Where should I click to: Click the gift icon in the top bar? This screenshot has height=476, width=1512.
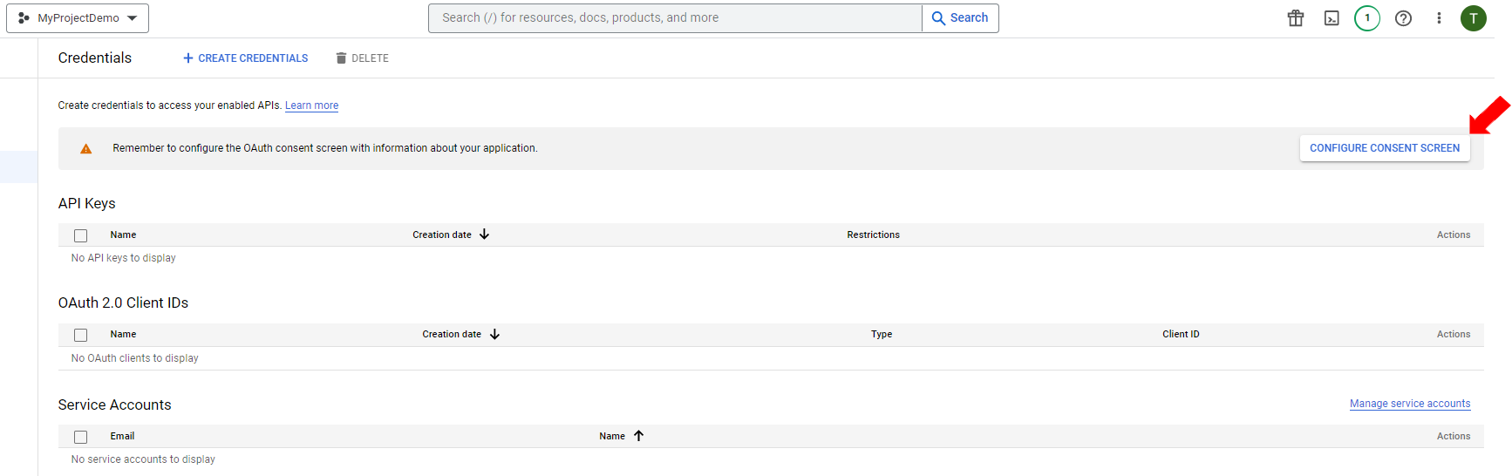1296,18
